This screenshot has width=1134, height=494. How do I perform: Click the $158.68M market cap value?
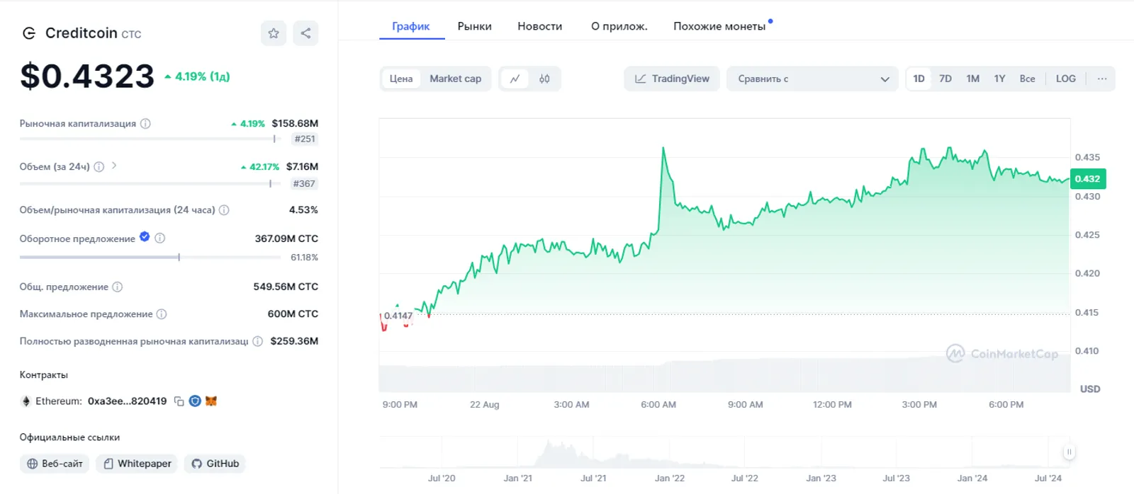coord(295,124)
